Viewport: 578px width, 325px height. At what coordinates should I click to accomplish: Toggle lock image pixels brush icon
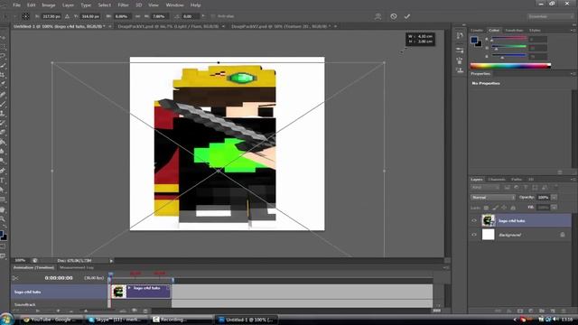coord(495,208)
